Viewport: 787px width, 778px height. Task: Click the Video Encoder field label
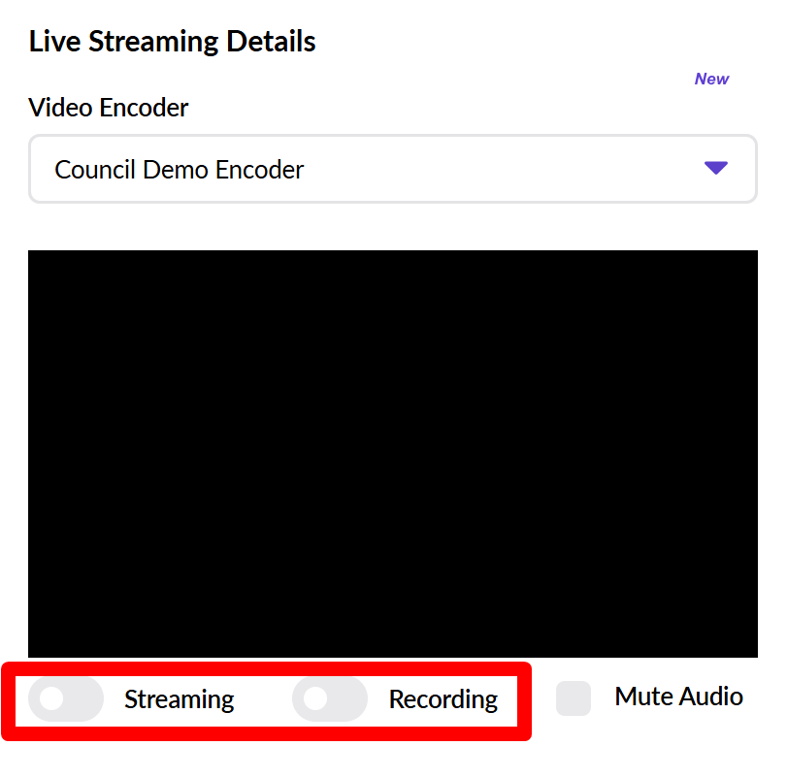pyautogui.click(x=109, y=108)
